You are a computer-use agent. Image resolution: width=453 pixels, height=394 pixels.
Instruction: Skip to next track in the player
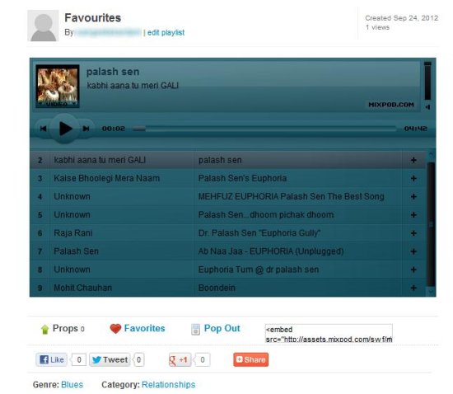point(86,129)
